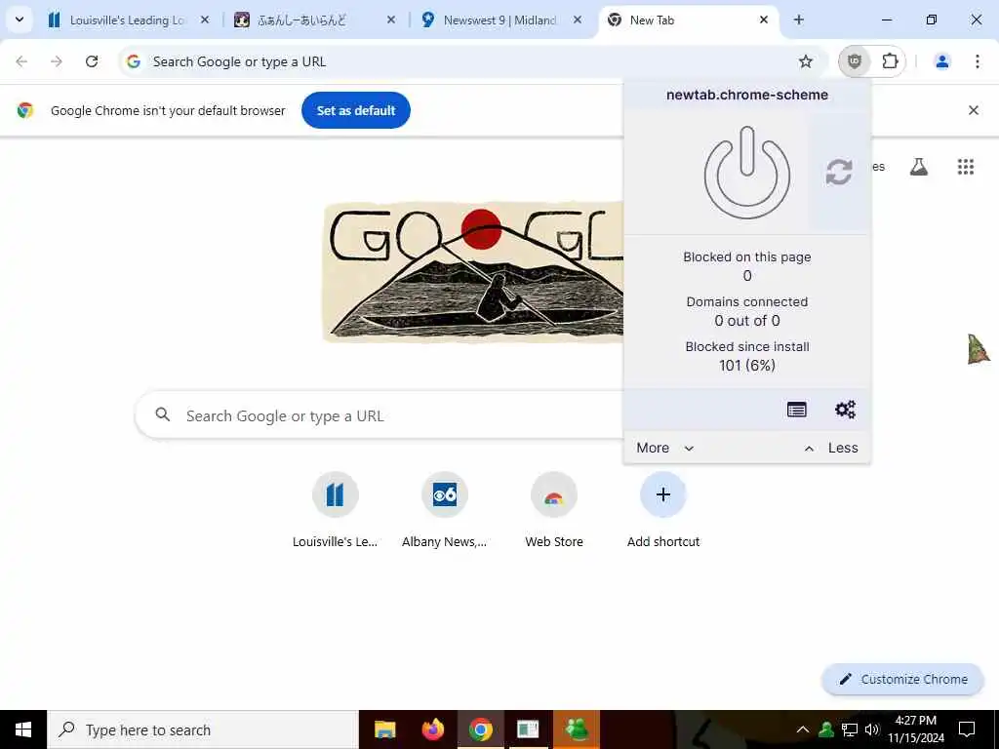
Task: Click uBlock Origin shield toolbar icon
Action: pyautogui.click(x=855, y=61)
